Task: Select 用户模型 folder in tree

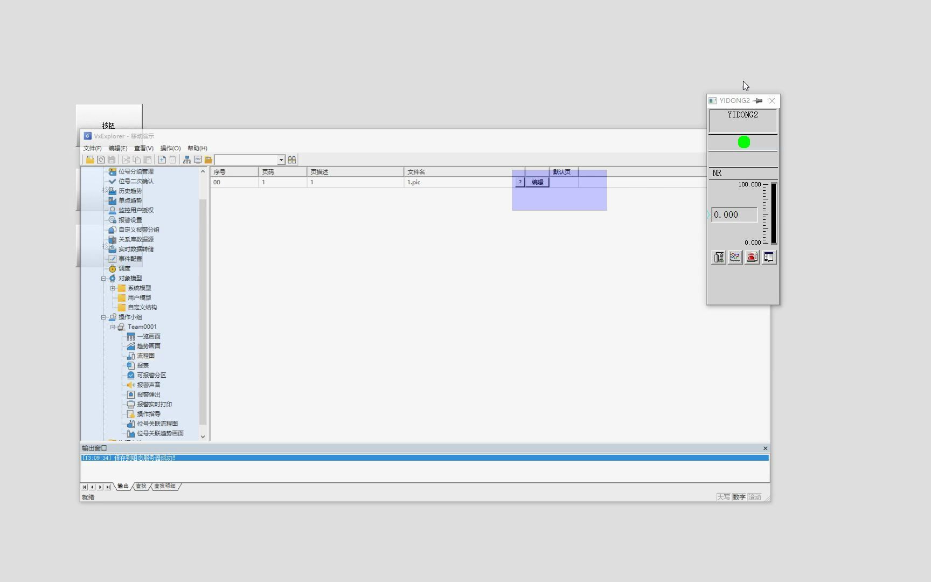Action: coord(140,297)
